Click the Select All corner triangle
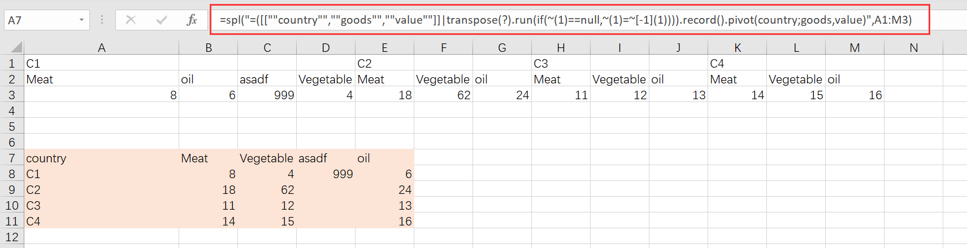This screenshot has height=248, width=967. [x=17, y=47]
